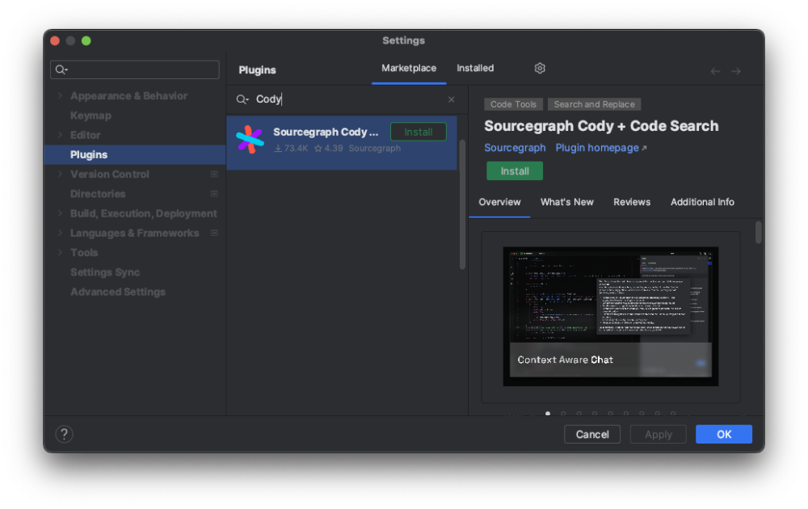Click the magnifier icon in the plugin search field
Screen dimensions: 808x509
click(242, 99)
